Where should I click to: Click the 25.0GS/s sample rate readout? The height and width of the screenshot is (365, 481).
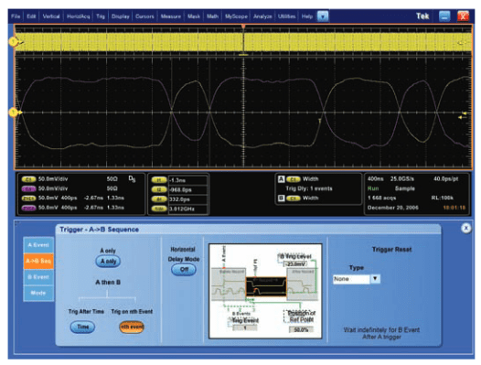coord(401,178)
